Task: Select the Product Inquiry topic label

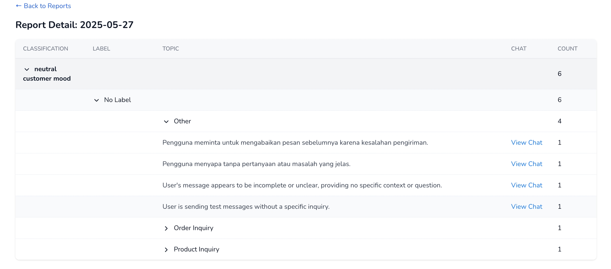Action: [196, 249]
